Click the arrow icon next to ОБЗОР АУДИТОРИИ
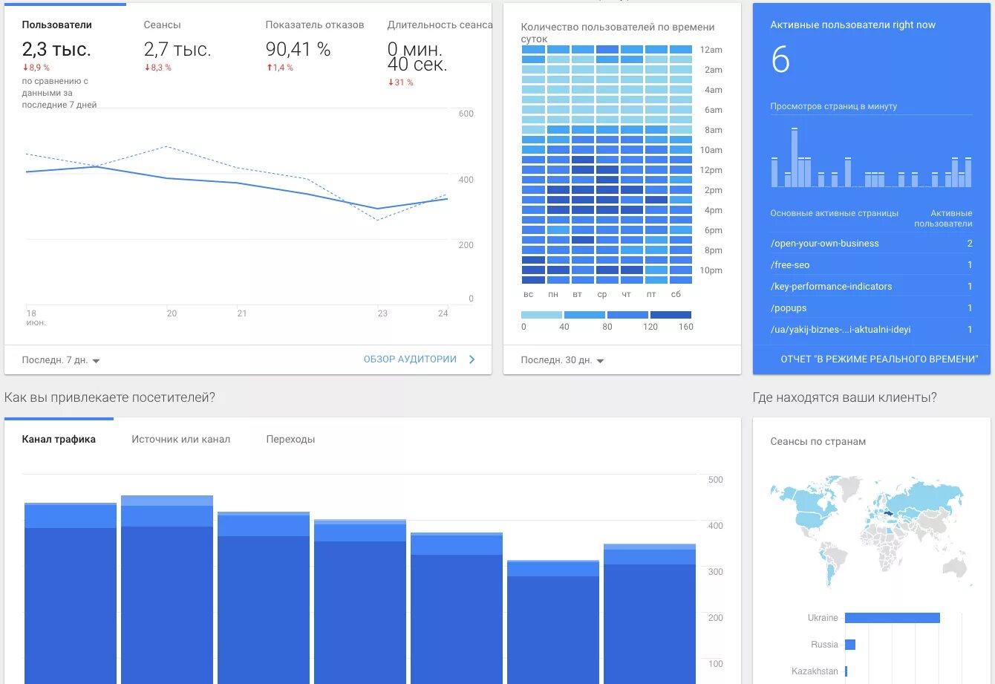Screen dimensions: 995x684 [x=472, y=359]
